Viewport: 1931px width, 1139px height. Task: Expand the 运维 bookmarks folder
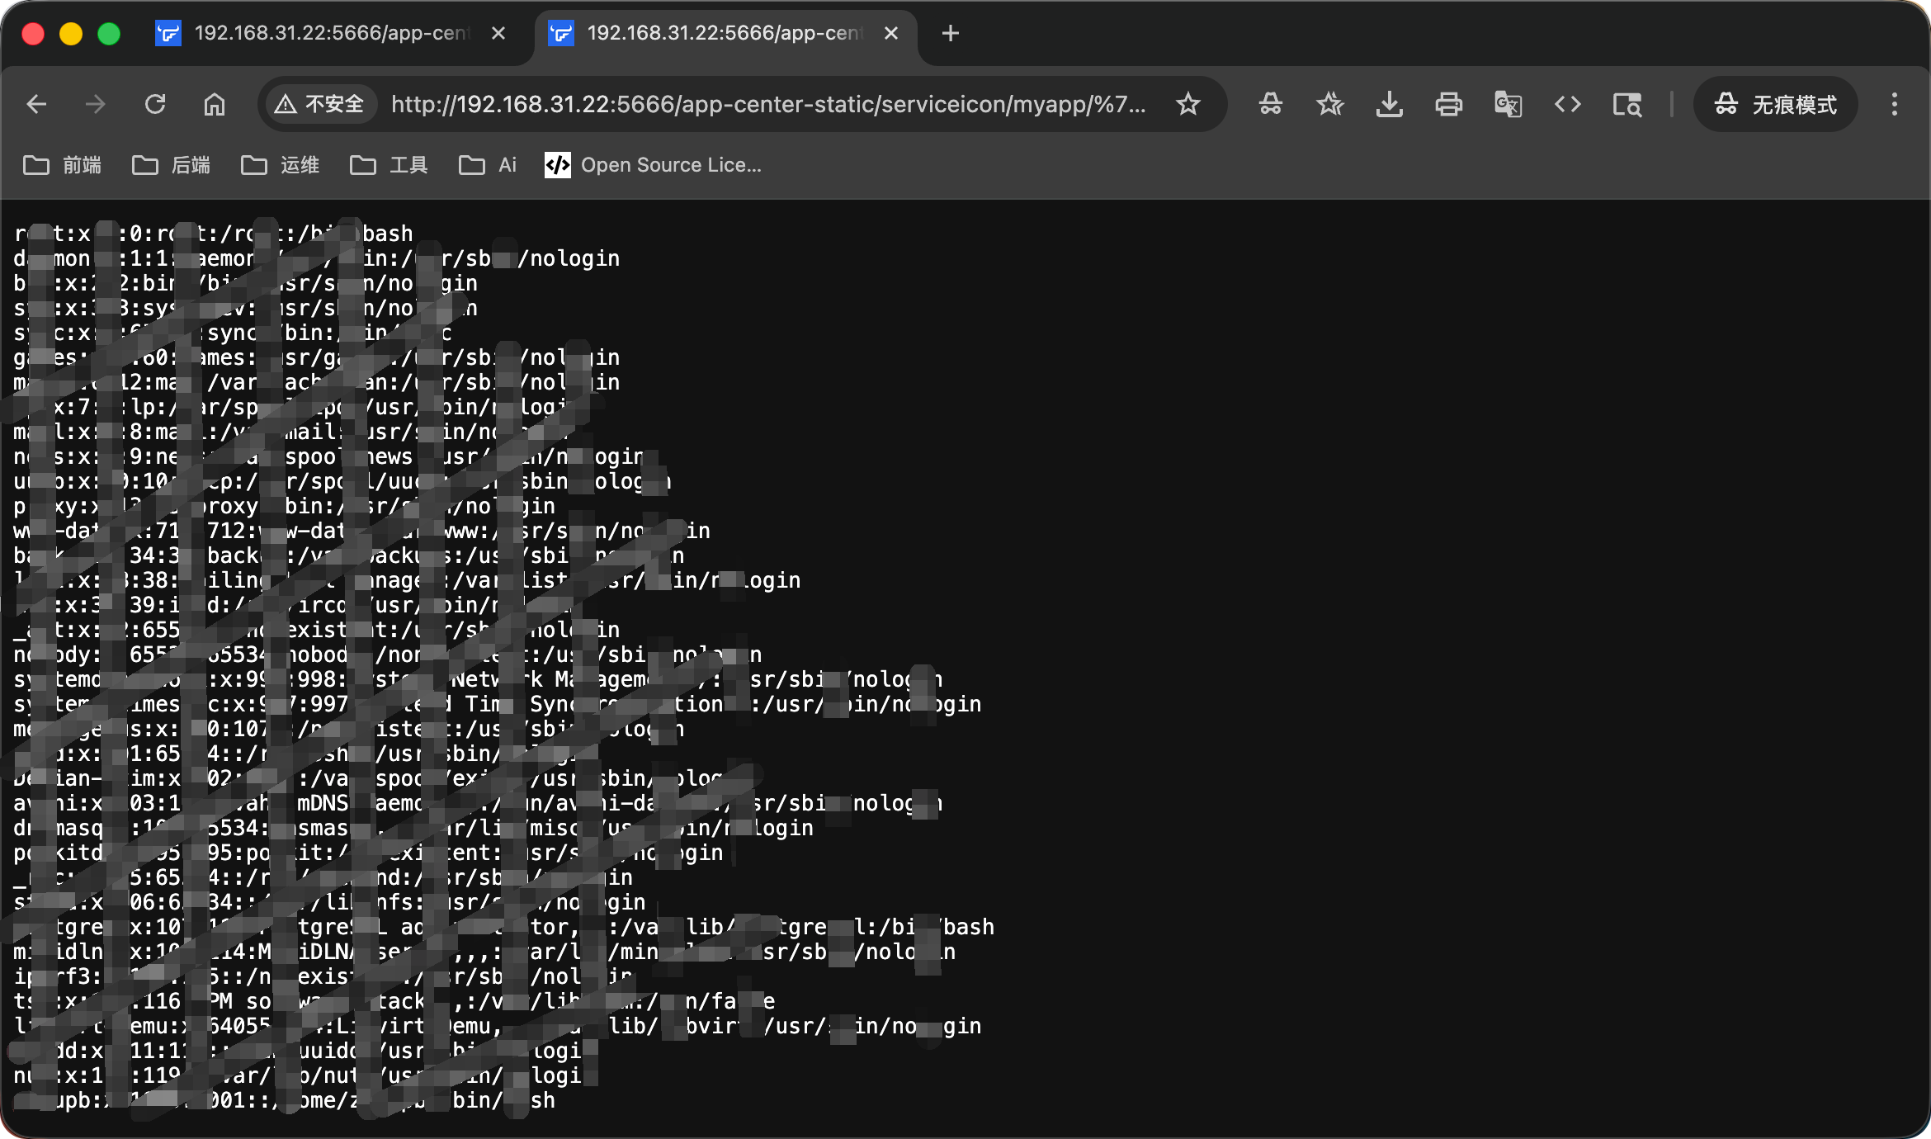point(281,165)
